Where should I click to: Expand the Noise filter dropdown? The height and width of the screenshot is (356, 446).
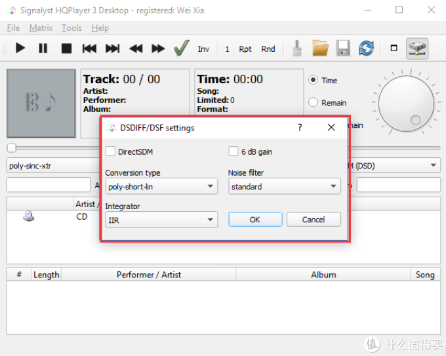(x=285, y=187)
